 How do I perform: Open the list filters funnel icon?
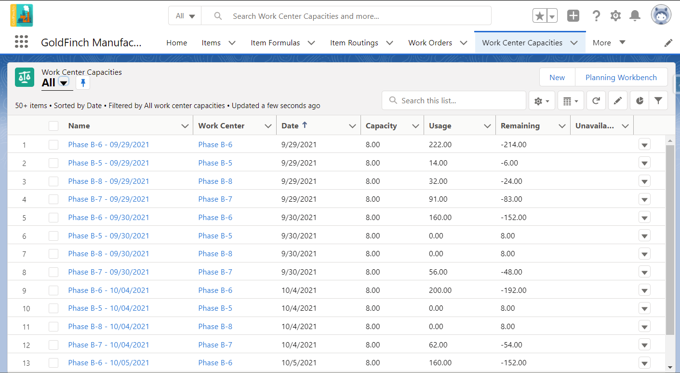point(658,101)
